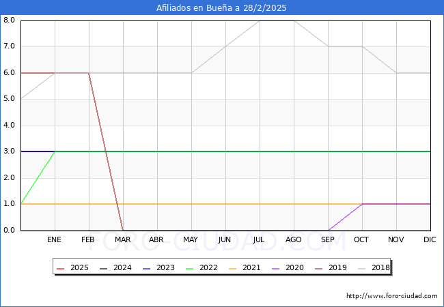Select the 2018 light gray legend swatch
The image size is (444, 307).
(x=362, y=268)
